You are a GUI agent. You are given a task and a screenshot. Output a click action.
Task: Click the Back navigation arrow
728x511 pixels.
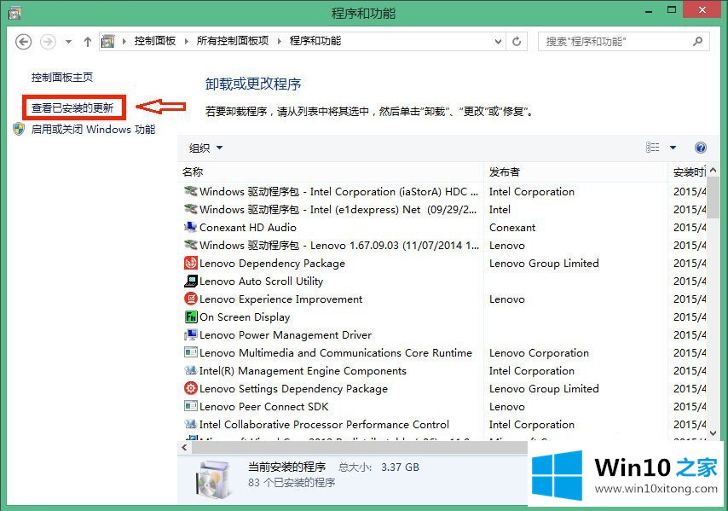click(24, 42)
